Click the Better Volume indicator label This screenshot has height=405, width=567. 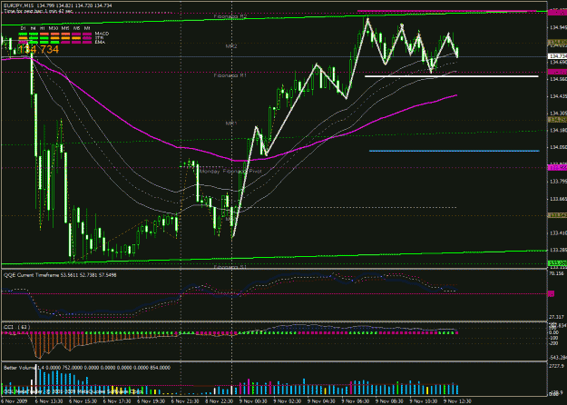tap(87, 368)
